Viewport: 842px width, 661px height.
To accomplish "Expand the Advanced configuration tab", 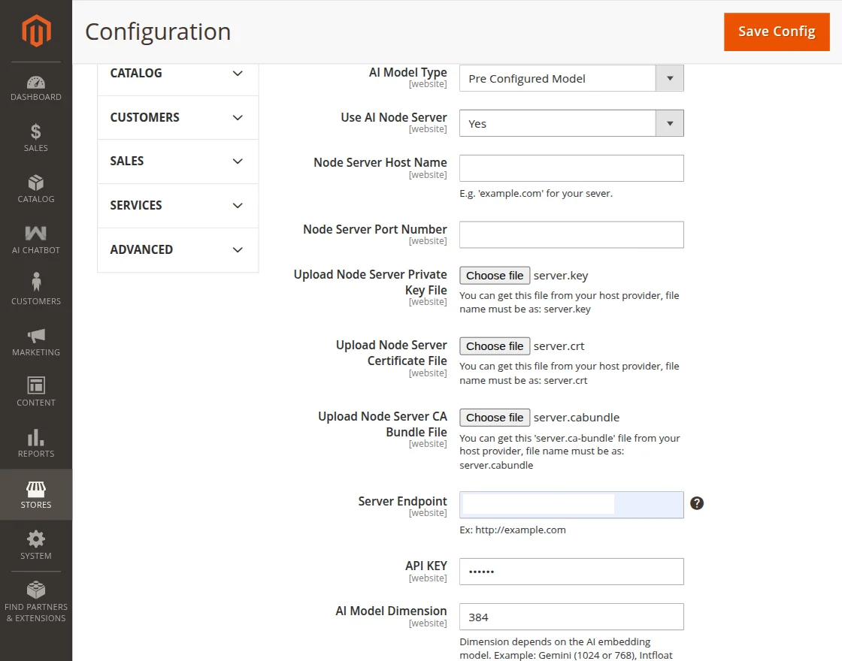I will 177,249.
